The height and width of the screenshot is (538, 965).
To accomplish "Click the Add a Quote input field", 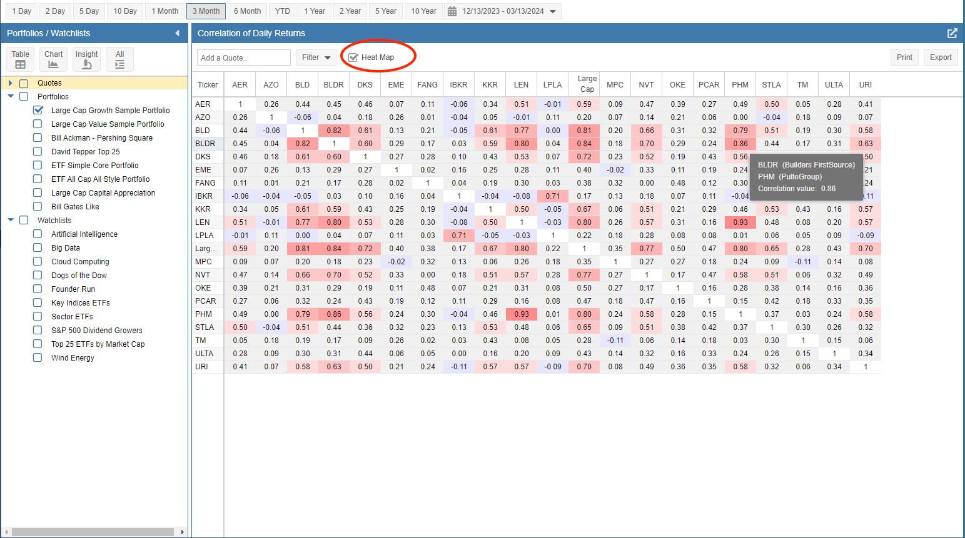I will [x=244, y=57].
